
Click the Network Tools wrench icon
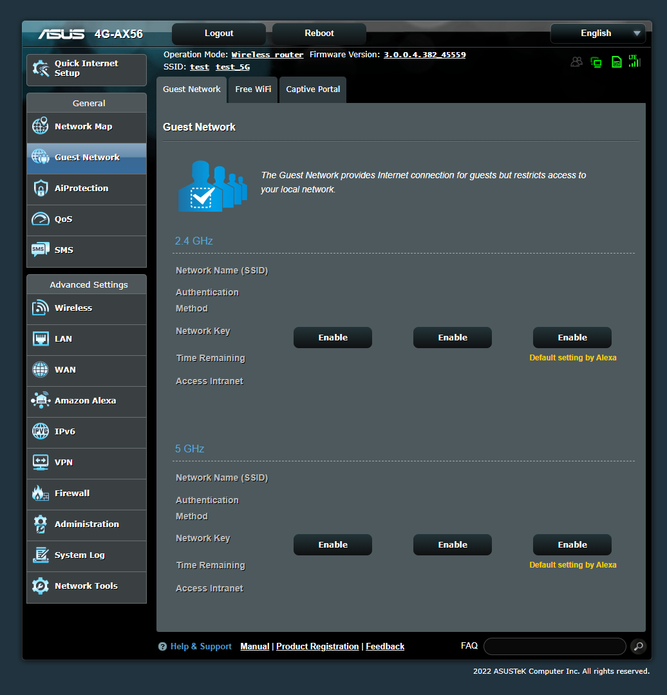coord(41,586)
